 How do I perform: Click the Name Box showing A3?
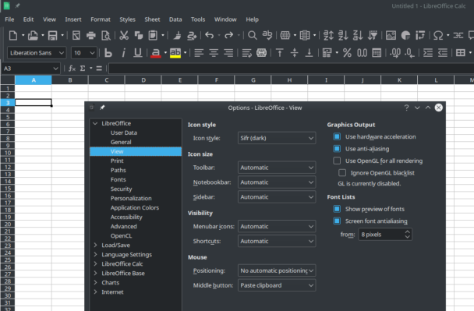pyautogui.click(x=30, y=69)
